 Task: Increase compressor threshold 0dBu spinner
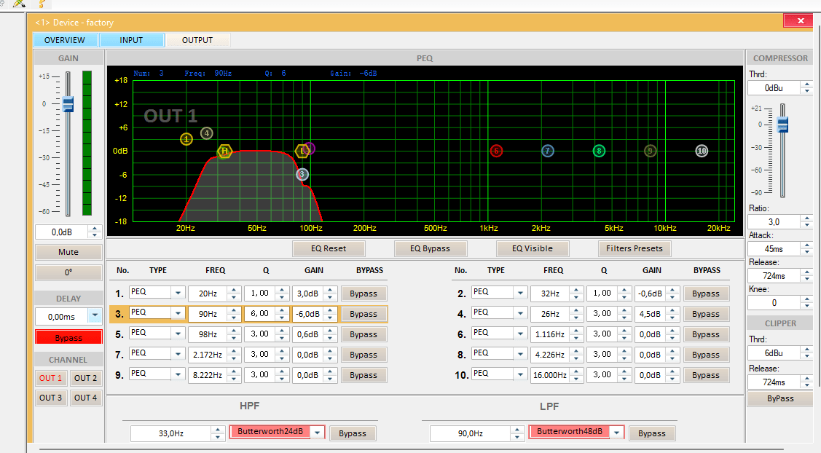coord(807,84)
